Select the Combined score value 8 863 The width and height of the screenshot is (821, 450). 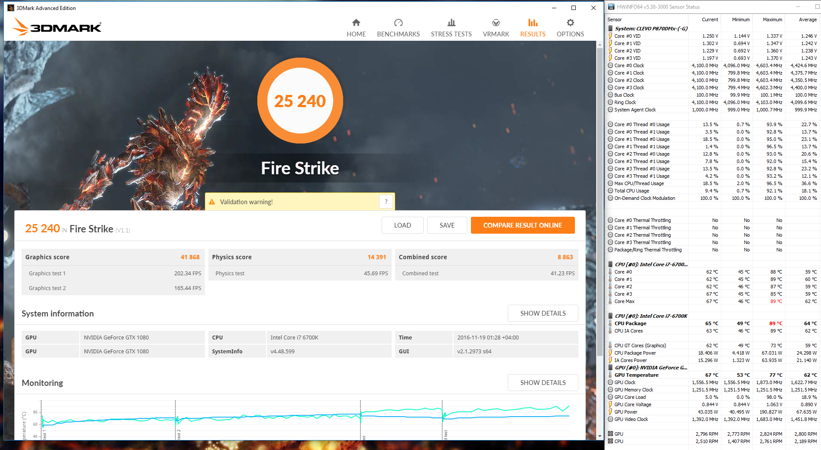(565, 257)
